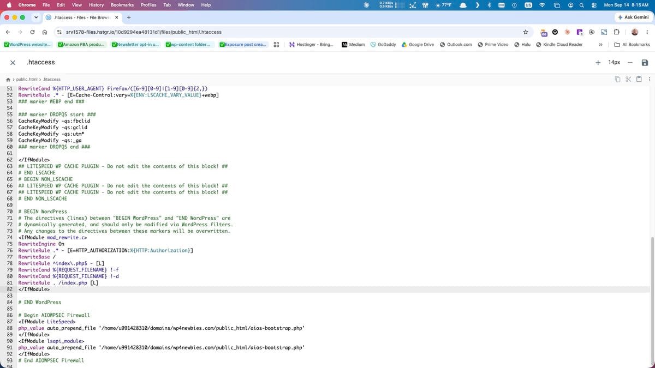
Task: Open the browser home page button
Action: click(45, 32)
